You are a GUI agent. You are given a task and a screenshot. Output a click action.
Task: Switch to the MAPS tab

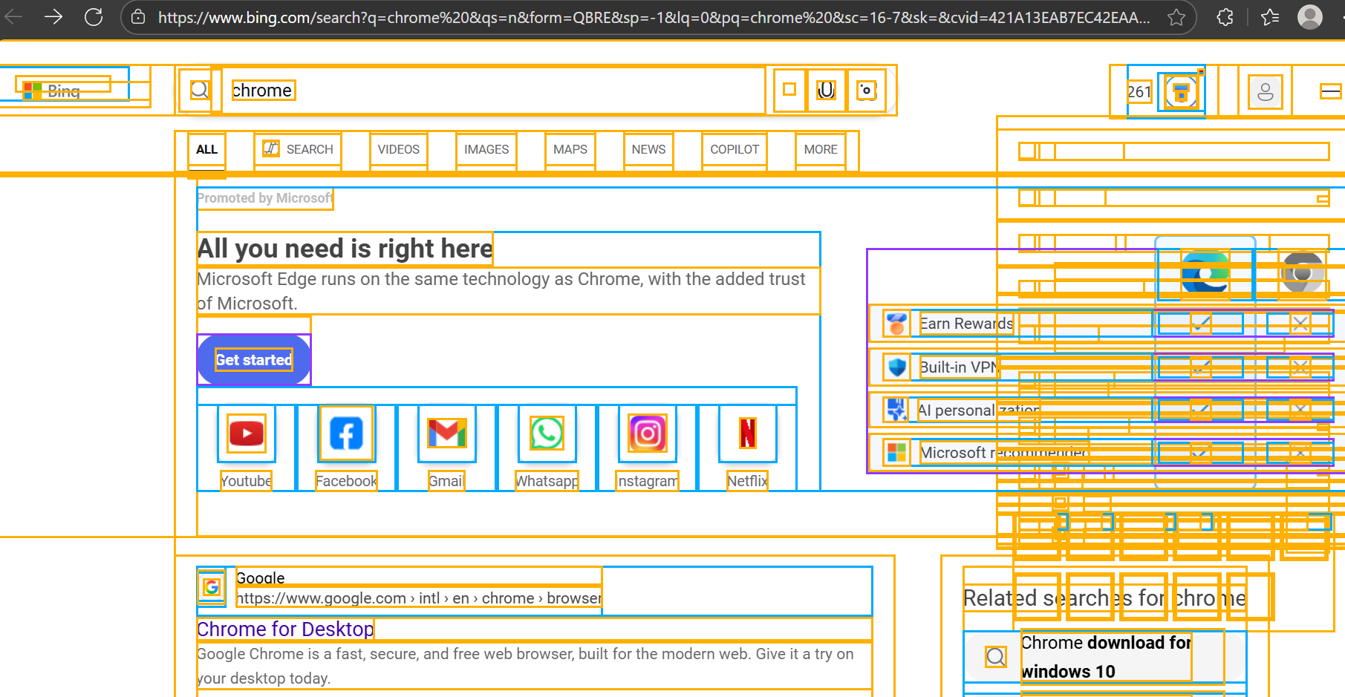pyautogui.click(x=570, y=150)
